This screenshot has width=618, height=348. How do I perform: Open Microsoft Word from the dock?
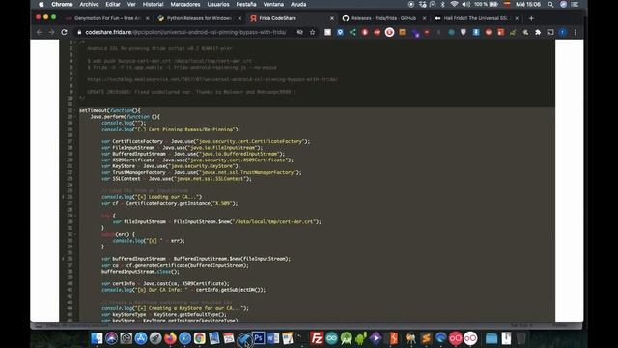pyautogui.click(x=273, y=338)
